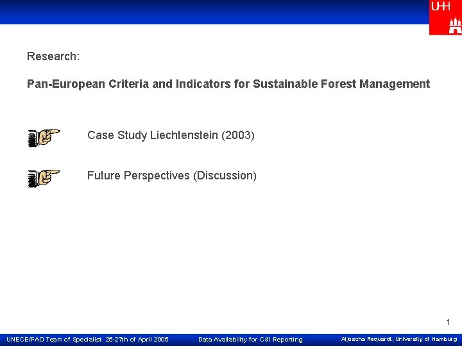Click the pointing hand beside Case Study Liechtenstein

point(44,138)
